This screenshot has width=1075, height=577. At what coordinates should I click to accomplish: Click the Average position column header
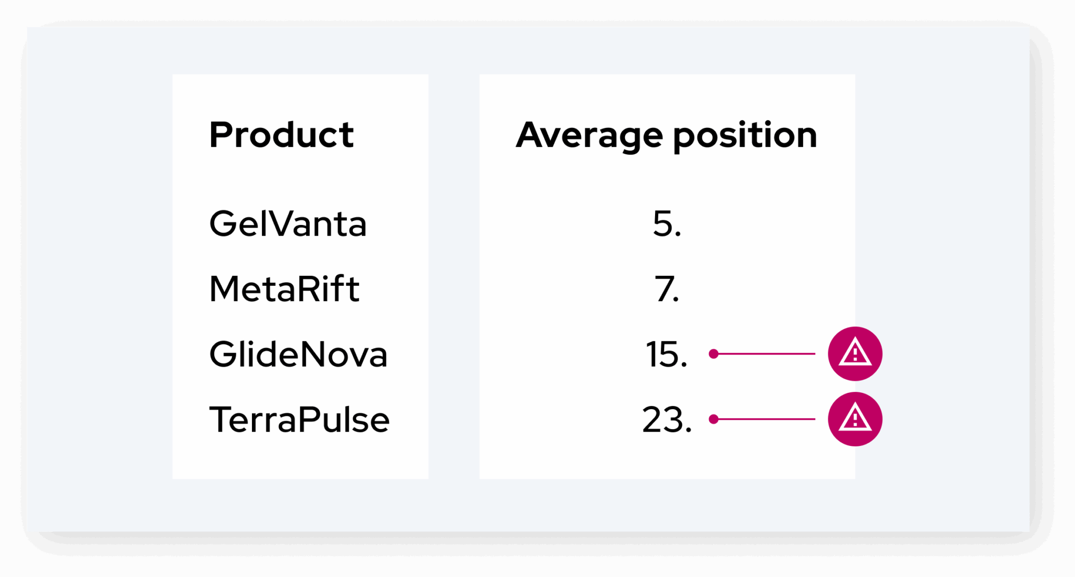pyautogui.click(x=666, y=135)
